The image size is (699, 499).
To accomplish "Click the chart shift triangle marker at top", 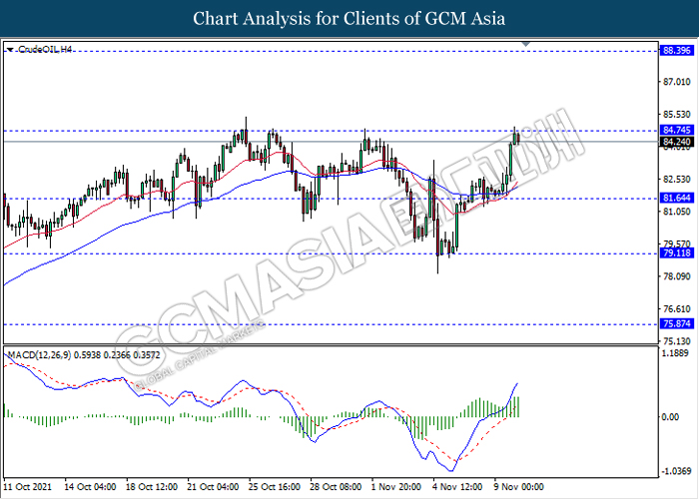I will 526,44.
